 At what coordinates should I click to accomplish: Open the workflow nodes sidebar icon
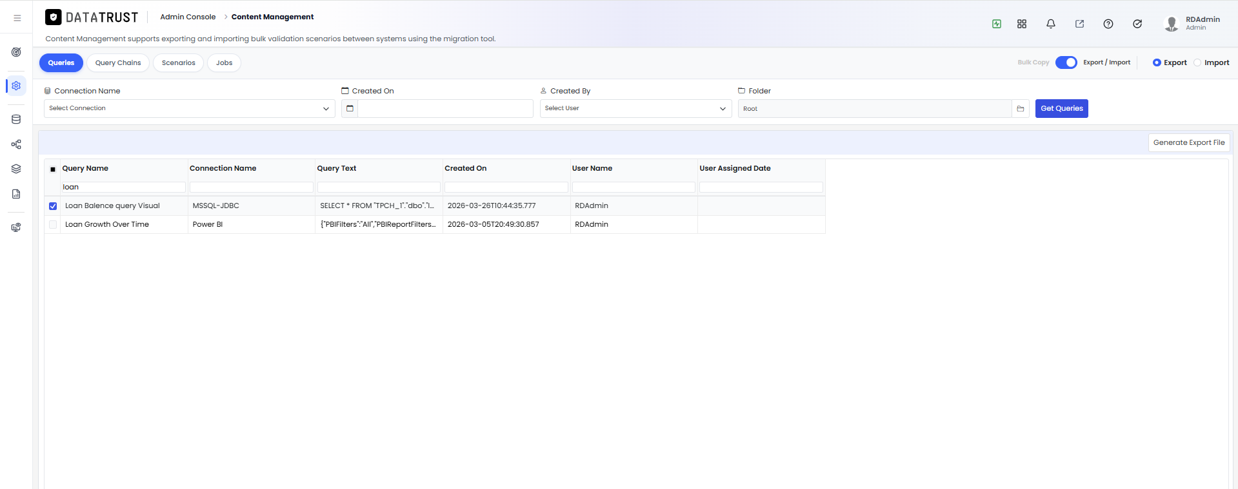[x=16, y=144]
